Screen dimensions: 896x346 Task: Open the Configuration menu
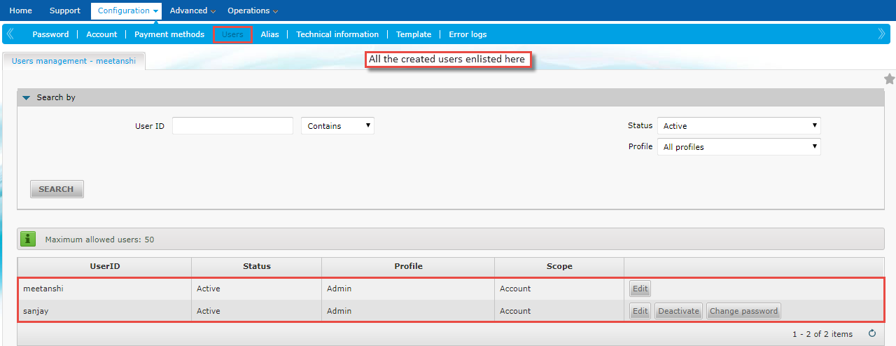point(127,11)
